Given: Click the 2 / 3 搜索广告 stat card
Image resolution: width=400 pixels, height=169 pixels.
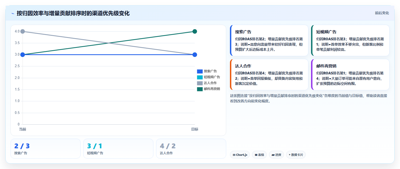Looking at the screenshot, I should [x=45, y=149].
